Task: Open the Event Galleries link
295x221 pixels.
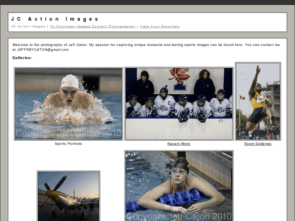Action: [x=258, y=144]
